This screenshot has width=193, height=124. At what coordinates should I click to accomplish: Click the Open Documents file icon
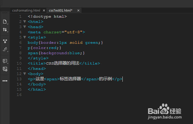pos(5,22)
